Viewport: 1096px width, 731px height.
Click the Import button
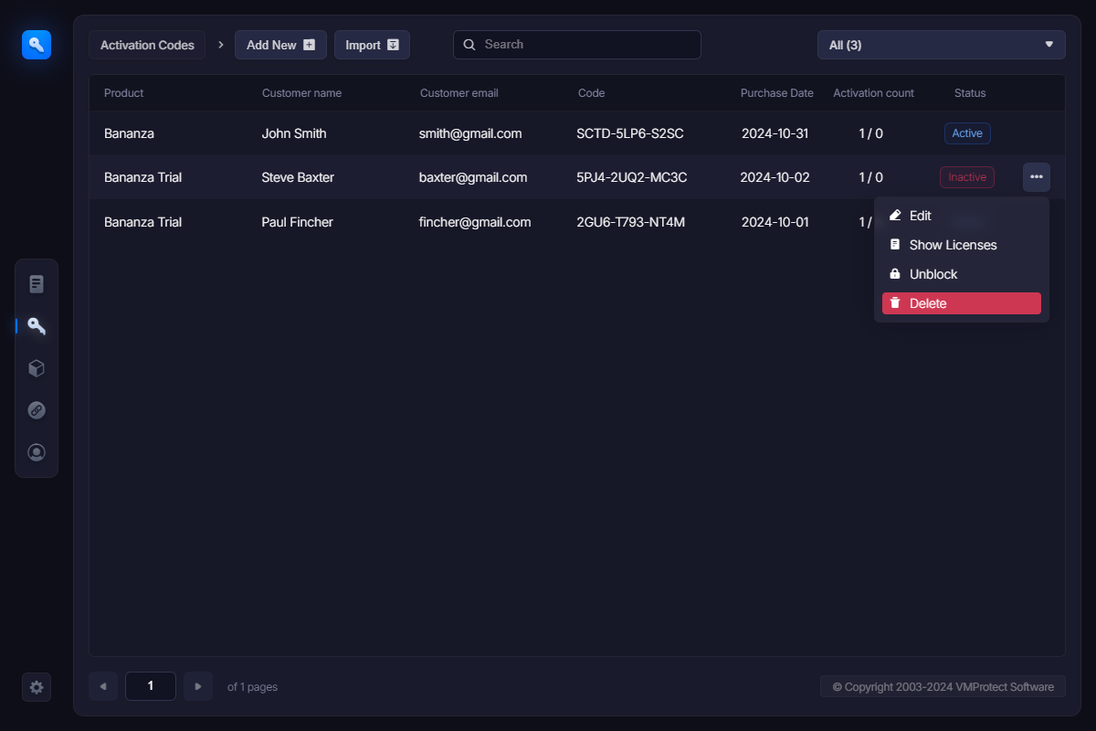[372, 45]
